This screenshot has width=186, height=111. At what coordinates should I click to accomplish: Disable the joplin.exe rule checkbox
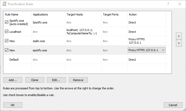click(6, 41)
